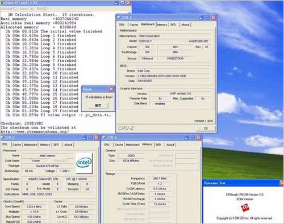This screenshot has height=224, width=284.
Task: Close the CPU-Z window showing the Celeron processor
Action: pyautogui.click(x=97, y=138)
